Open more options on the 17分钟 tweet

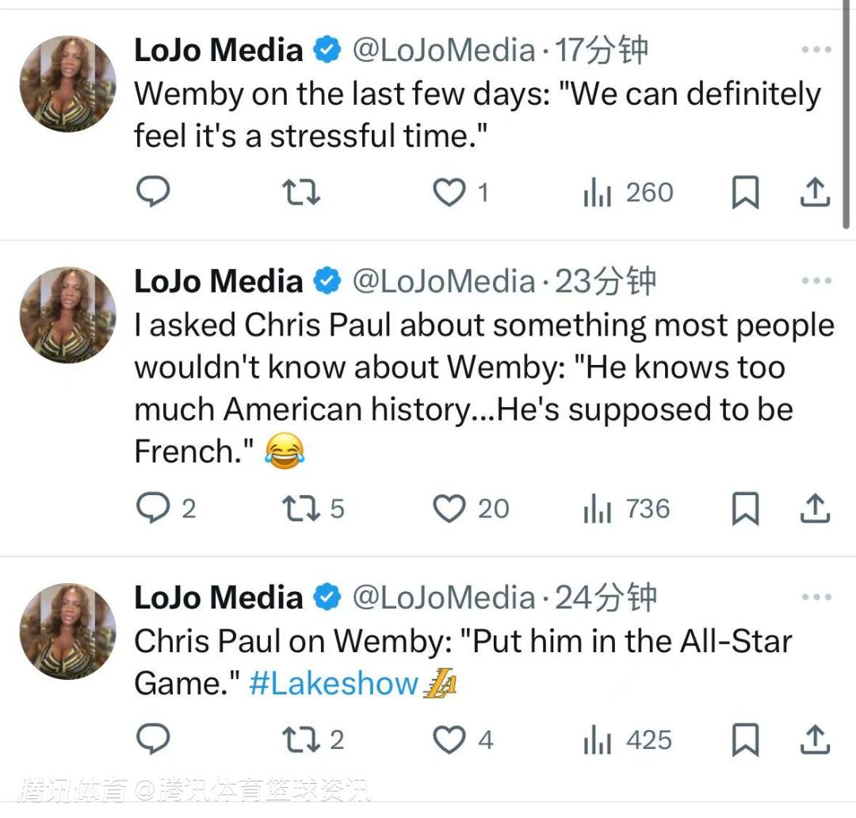(x=816, y=50)
